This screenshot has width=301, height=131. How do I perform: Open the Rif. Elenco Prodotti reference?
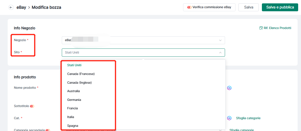(x=275, y=28)
